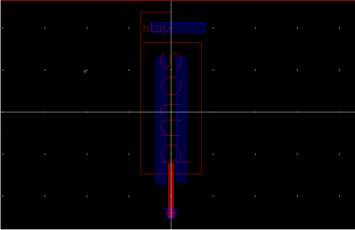Select the small blue square at bottom
The image size is (355, 230).
tap(171, 213)
